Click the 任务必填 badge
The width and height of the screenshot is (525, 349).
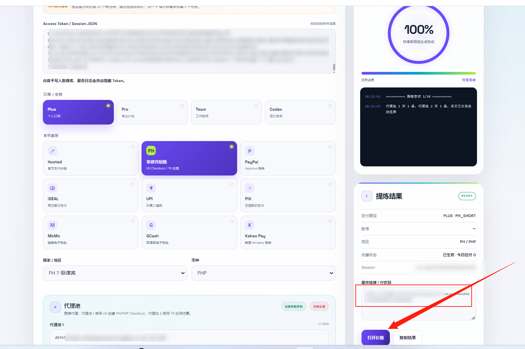point(319,306)
